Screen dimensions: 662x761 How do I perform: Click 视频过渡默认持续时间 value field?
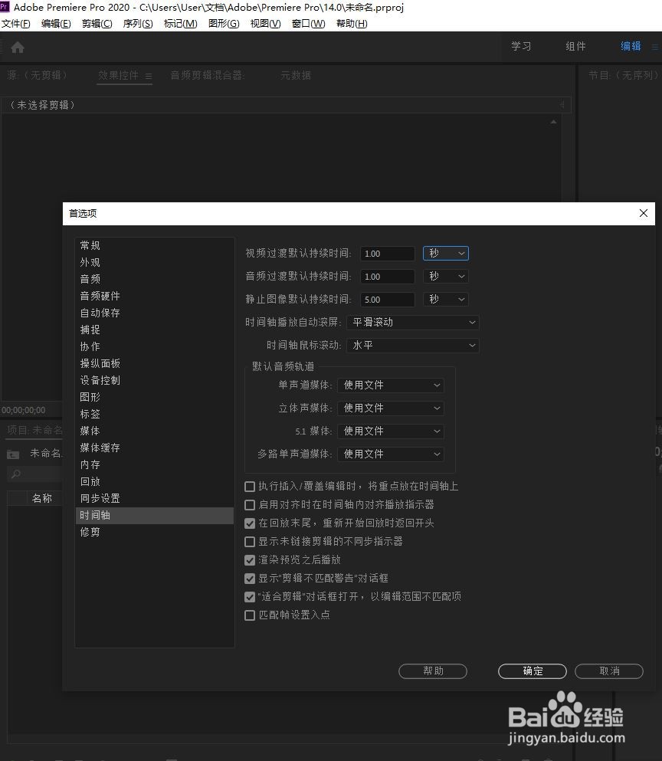pos(387,254)
